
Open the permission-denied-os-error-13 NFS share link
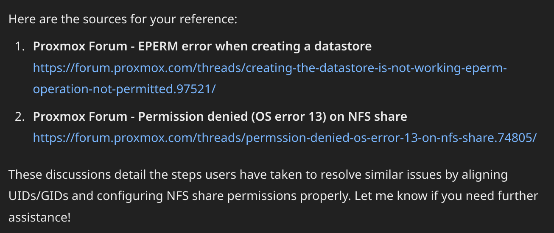(285, 138)
